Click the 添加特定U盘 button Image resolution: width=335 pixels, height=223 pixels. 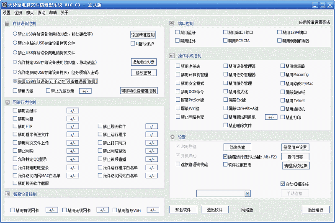pos(144,62)
